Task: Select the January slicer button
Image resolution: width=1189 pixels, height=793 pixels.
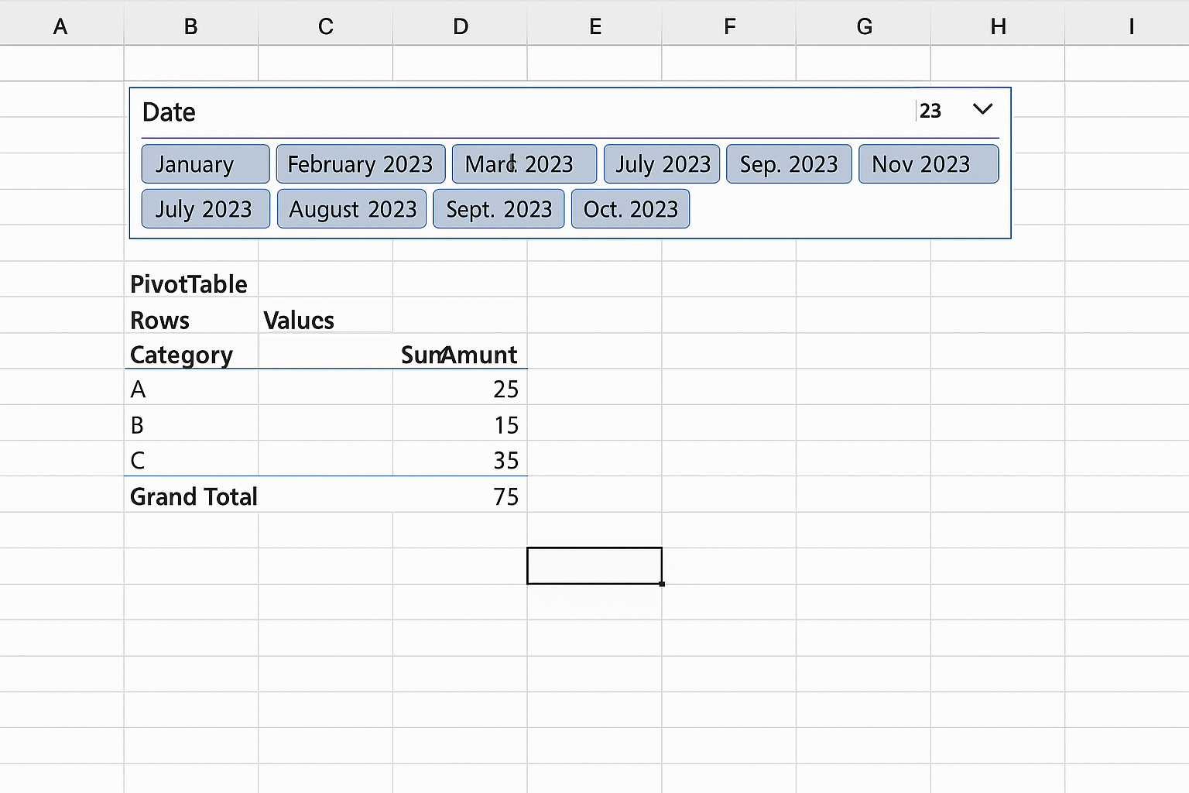Action: [x=205, y=164]
